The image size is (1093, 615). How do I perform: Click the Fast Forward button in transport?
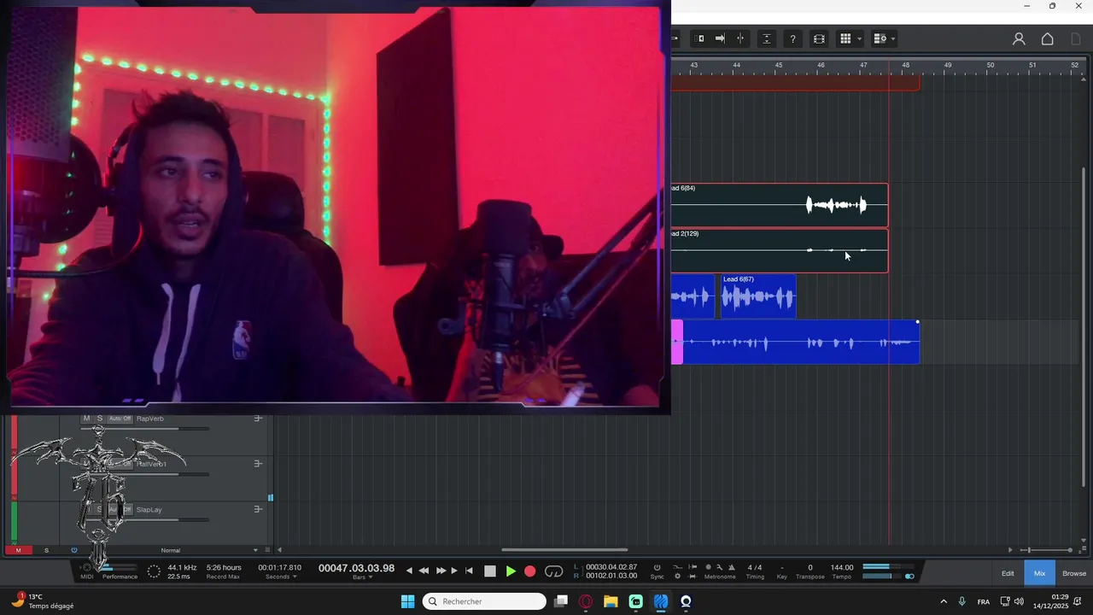pos(441,571)
